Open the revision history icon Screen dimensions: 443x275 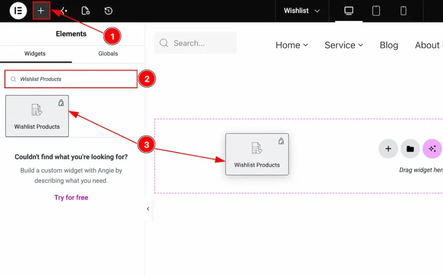(x=109, y=11)
